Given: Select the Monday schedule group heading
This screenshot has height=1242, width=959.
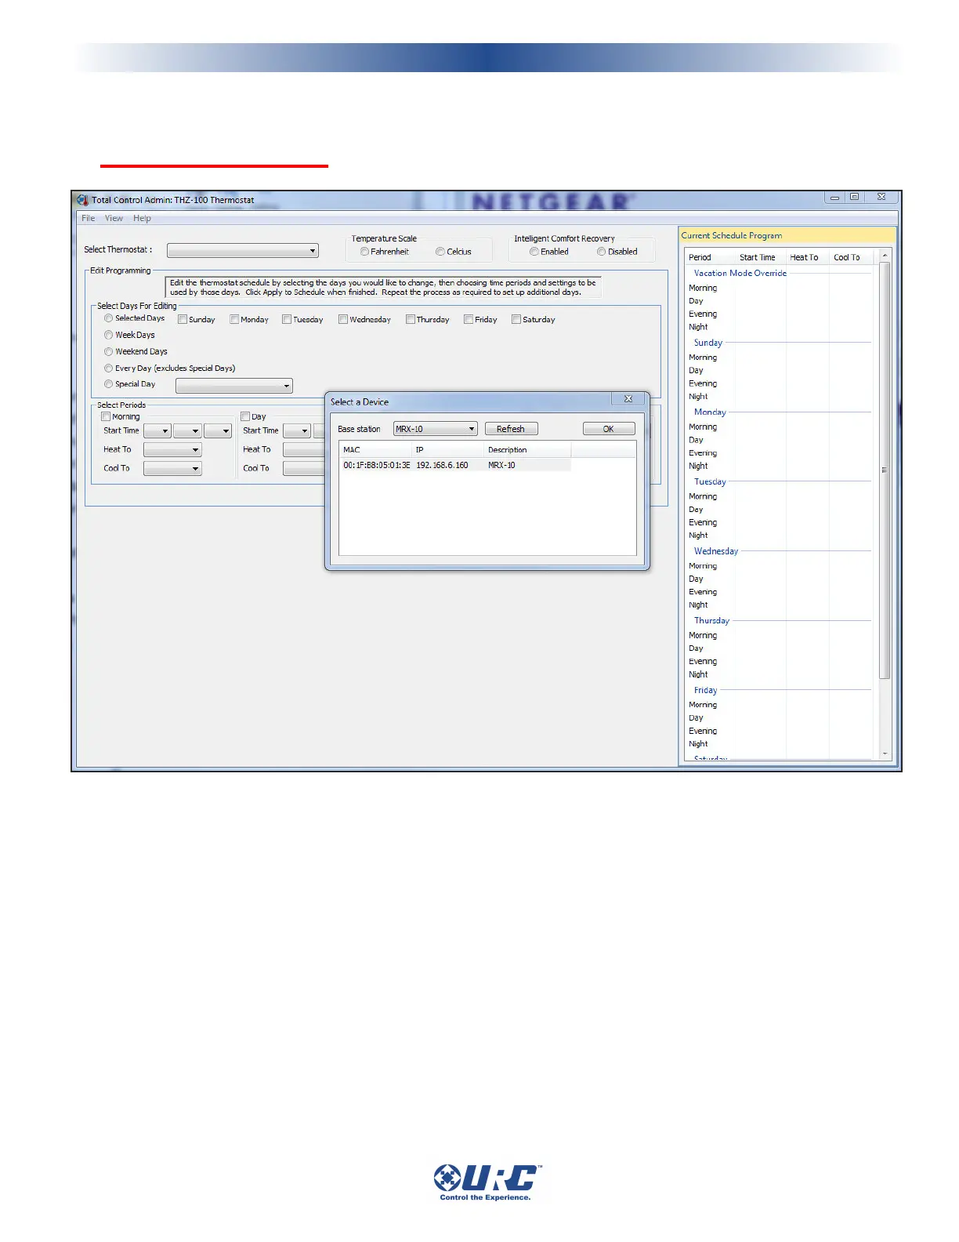Looking at the screenshot, I should point(710,412).
